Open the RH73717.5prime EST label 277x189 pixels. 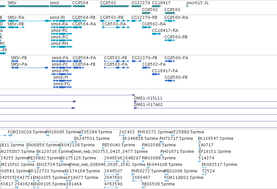tap(176, 139)
